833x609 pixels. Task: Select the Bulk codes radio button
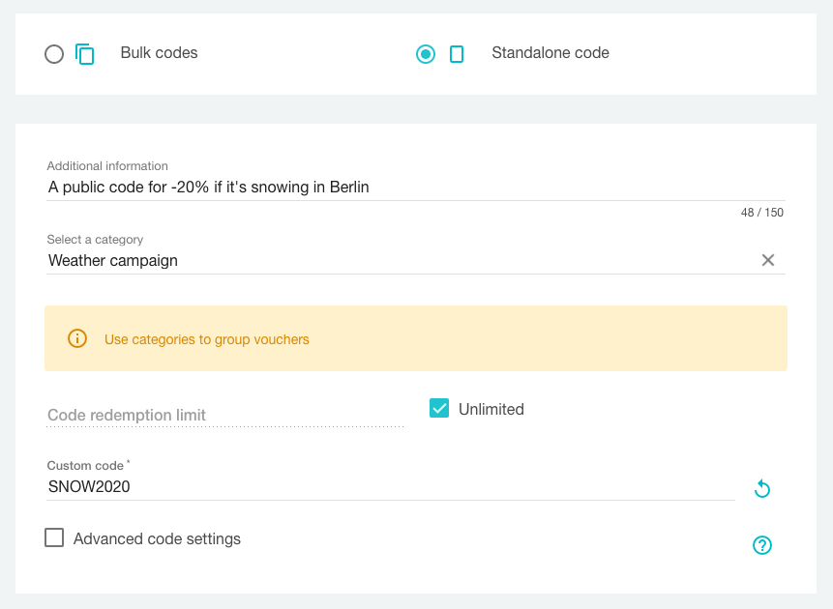pos(54,54)
